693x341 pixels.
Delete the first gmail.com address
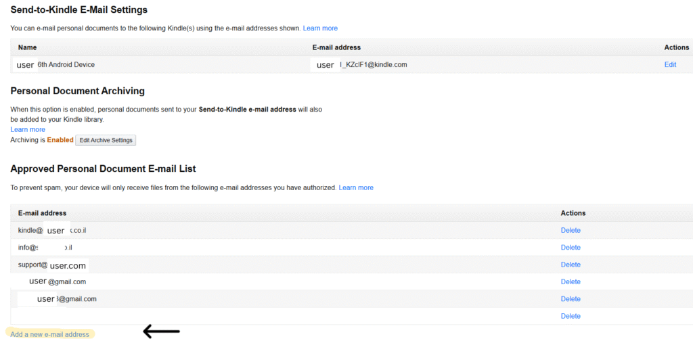(x=571, y=281)
